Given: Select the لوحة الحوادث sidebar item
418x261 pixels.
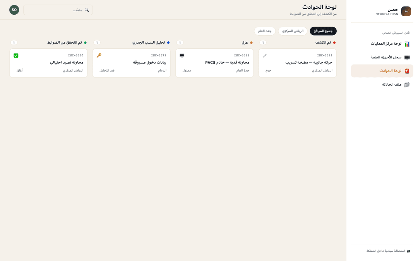Looking at the screenshot, I should (382, 71).
